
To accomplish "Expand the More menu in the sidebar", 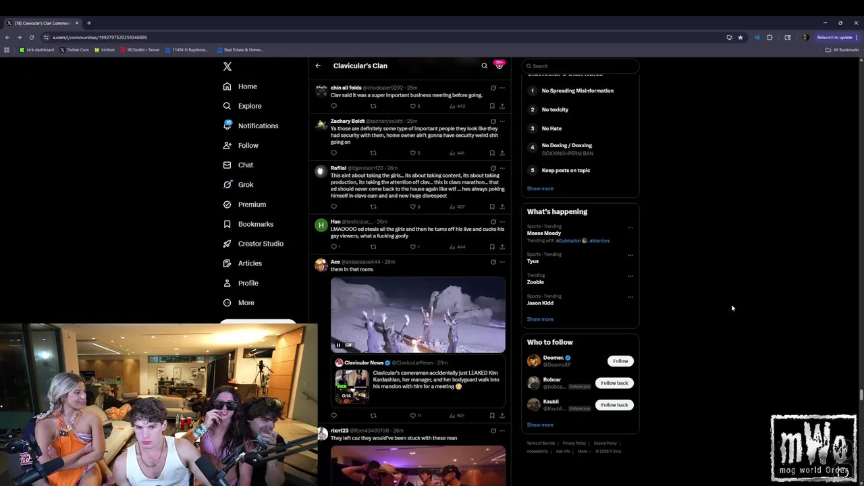I will [x=239, y=302].
